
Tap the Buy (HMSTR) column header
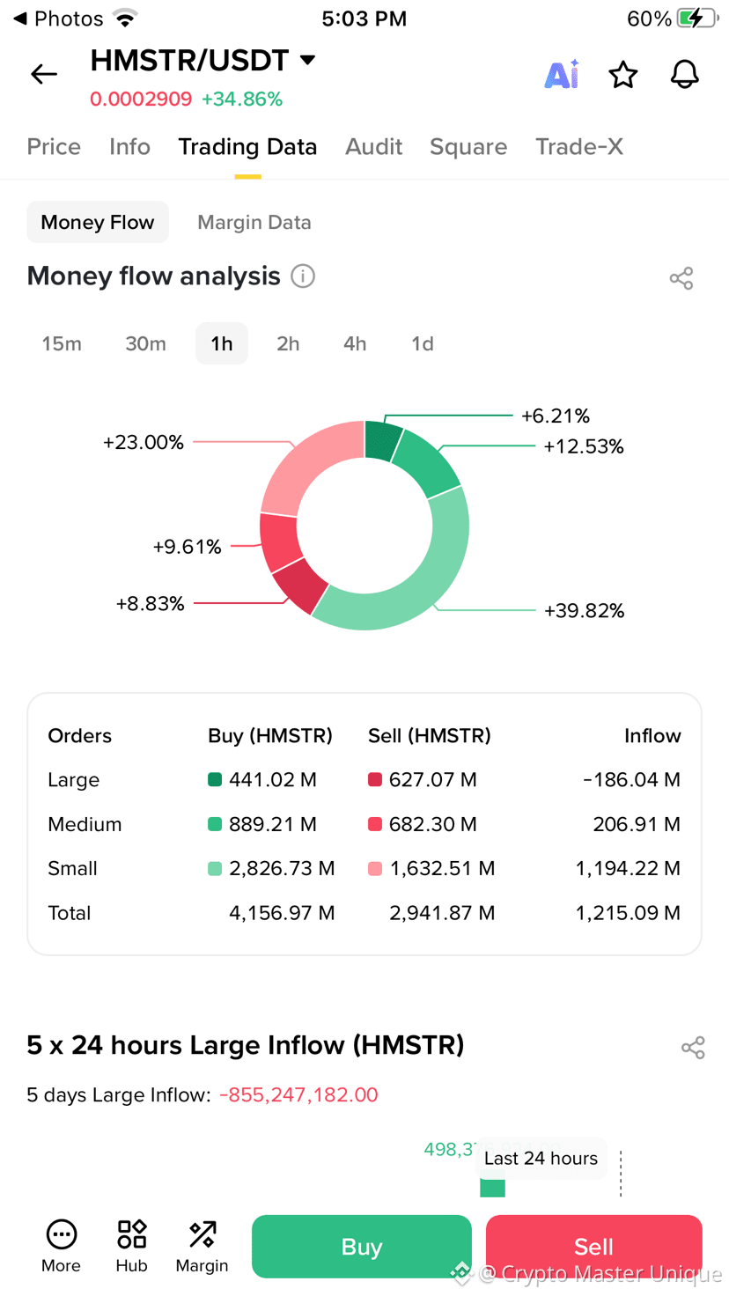coord(270,735)
